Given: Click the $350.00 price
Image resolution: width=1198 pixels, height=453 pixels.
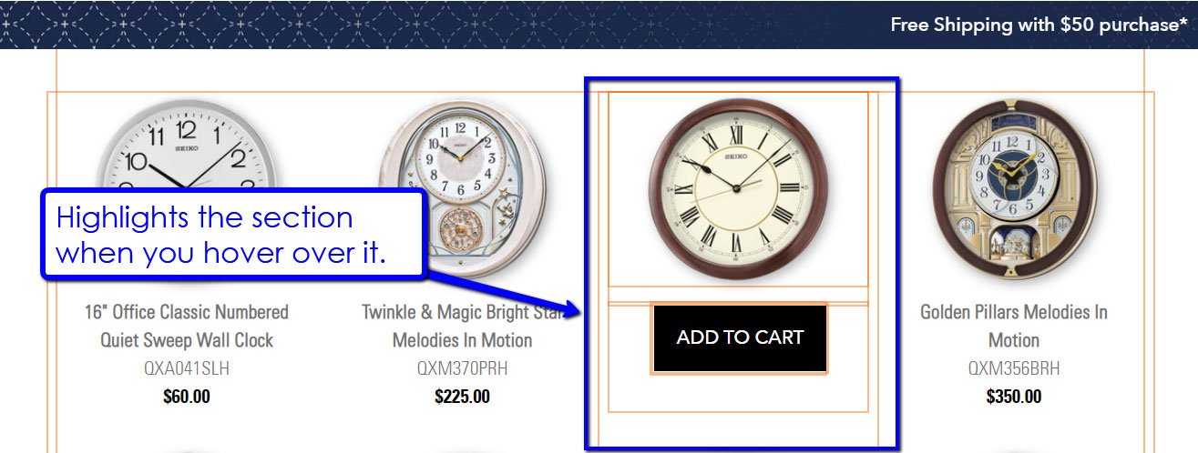Looking at the screenshot, I should (x=1014, y=397).
